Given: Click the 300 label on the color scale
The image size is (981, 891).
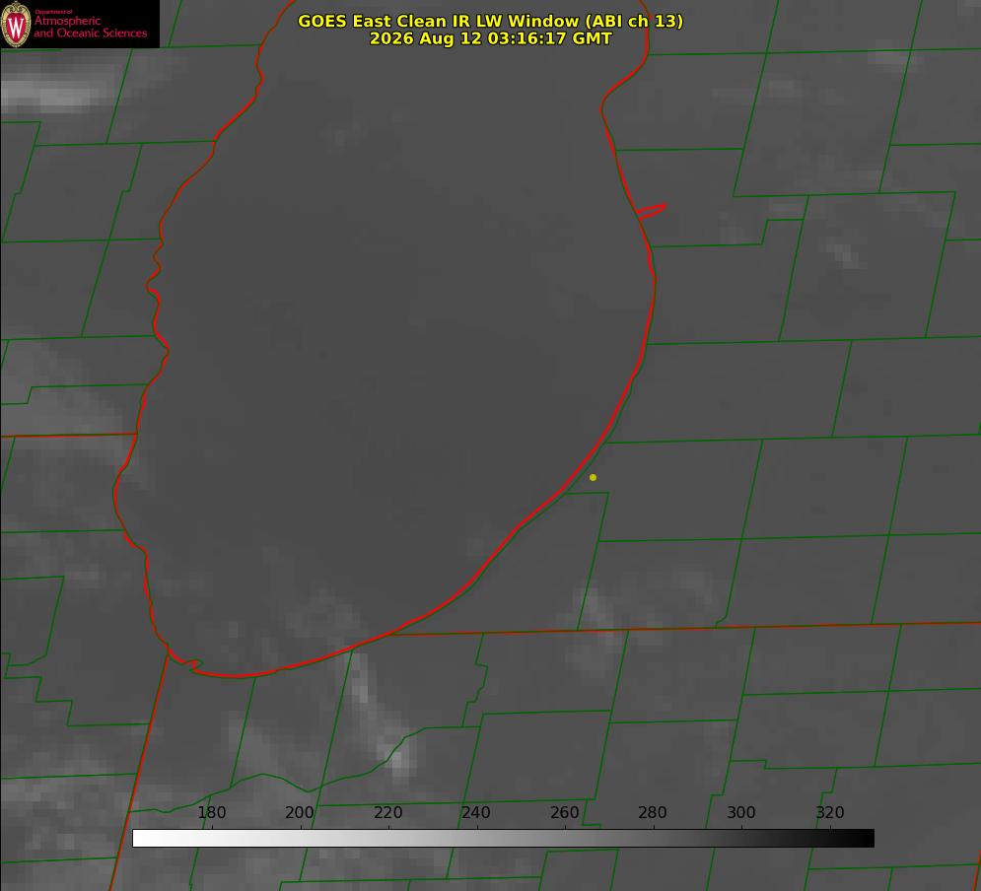Looking at the screenshot, I should coord(740,812).
